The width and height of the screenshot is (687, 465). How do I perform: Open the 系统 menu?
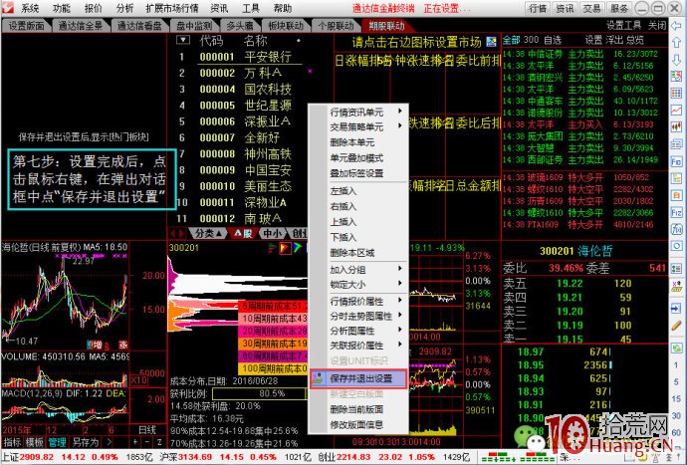pyautogui.click(x=29, y=8)
